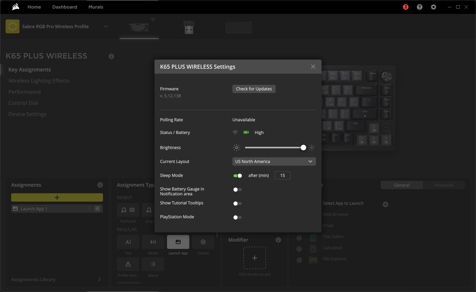Click Assignments panel info icon
This screenshot has height=292, width=476.
100,185
